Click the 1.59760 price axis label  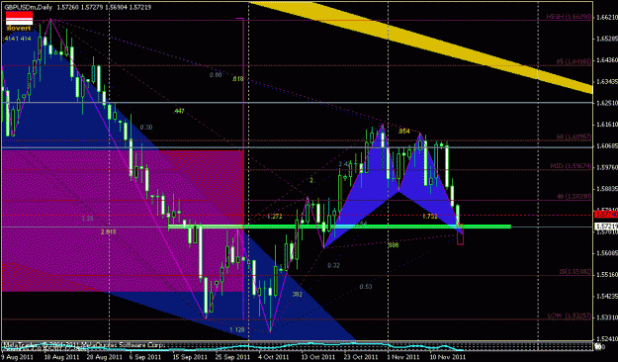(607, 167)
